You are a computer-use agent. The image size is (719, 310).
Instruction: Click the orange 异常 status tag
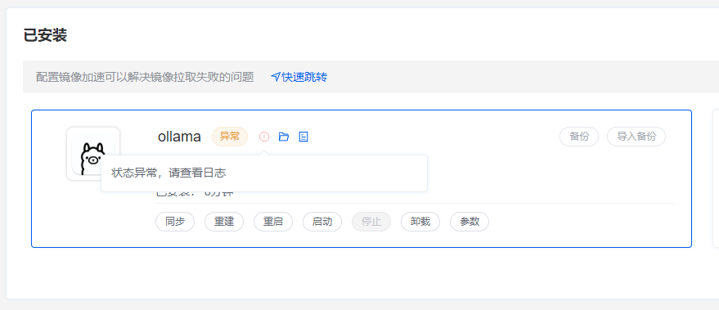tap(230, 137)
